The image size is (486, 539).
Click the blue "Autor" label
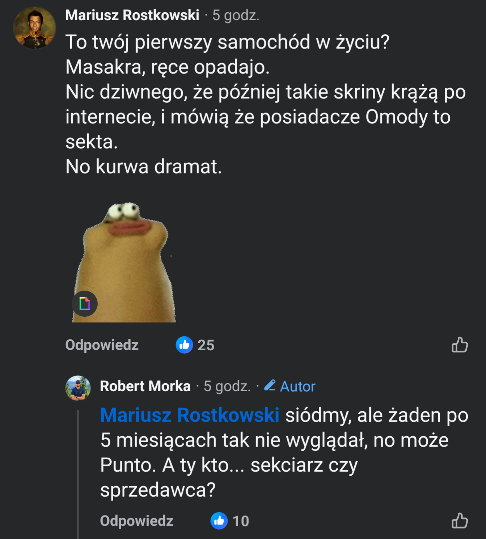297,386
